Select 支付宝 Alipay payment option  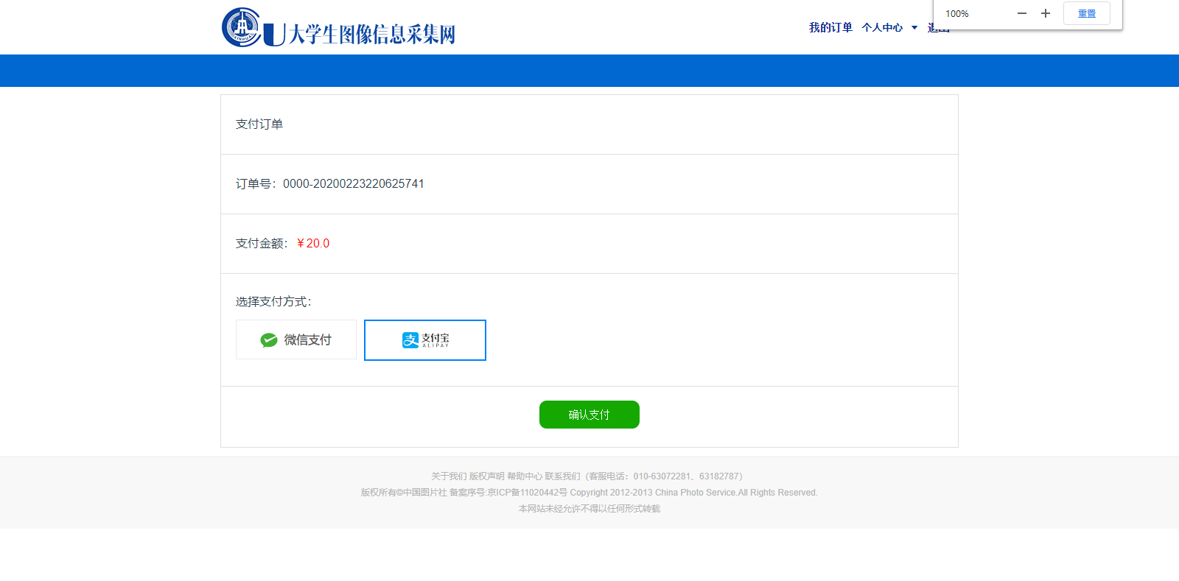425,339
